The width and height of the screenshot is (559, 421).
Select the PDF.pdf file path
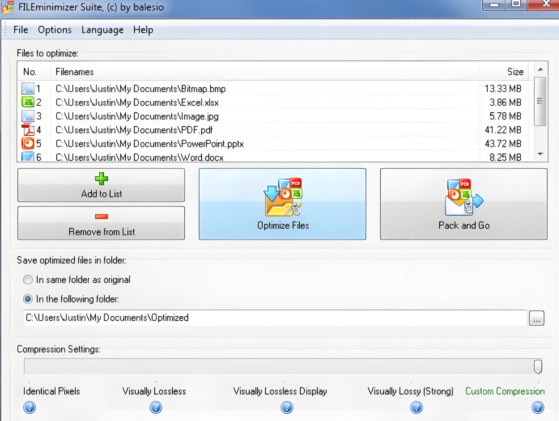pyautogui.click(x=134, y=130)
